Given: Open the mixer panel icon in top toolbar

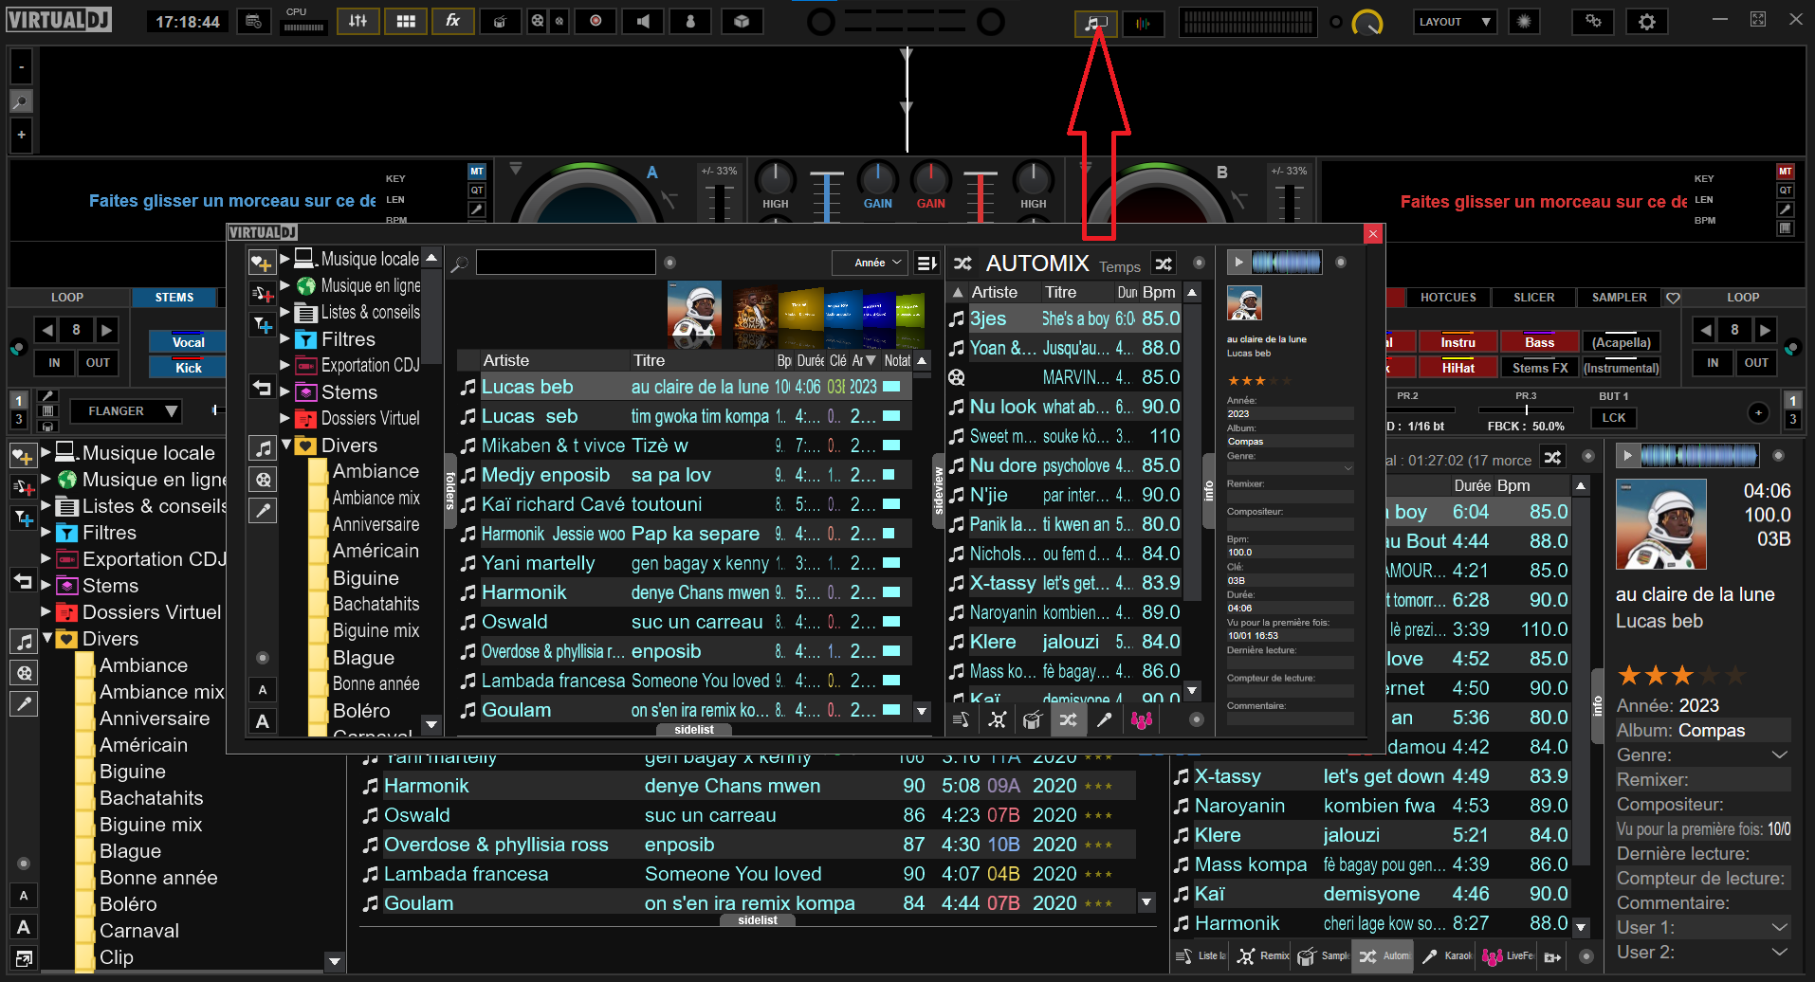Looking at the screenshot, I should (358, 21).
